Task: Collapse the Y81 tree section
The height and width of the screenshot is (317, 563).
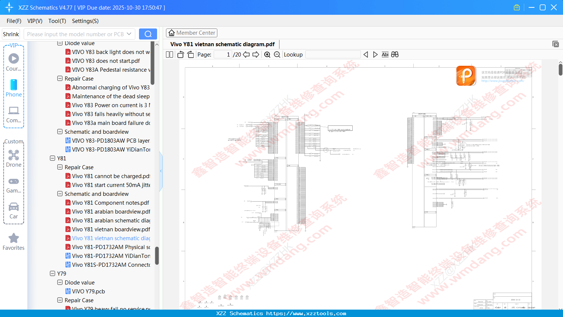Action: click(52, 158)
